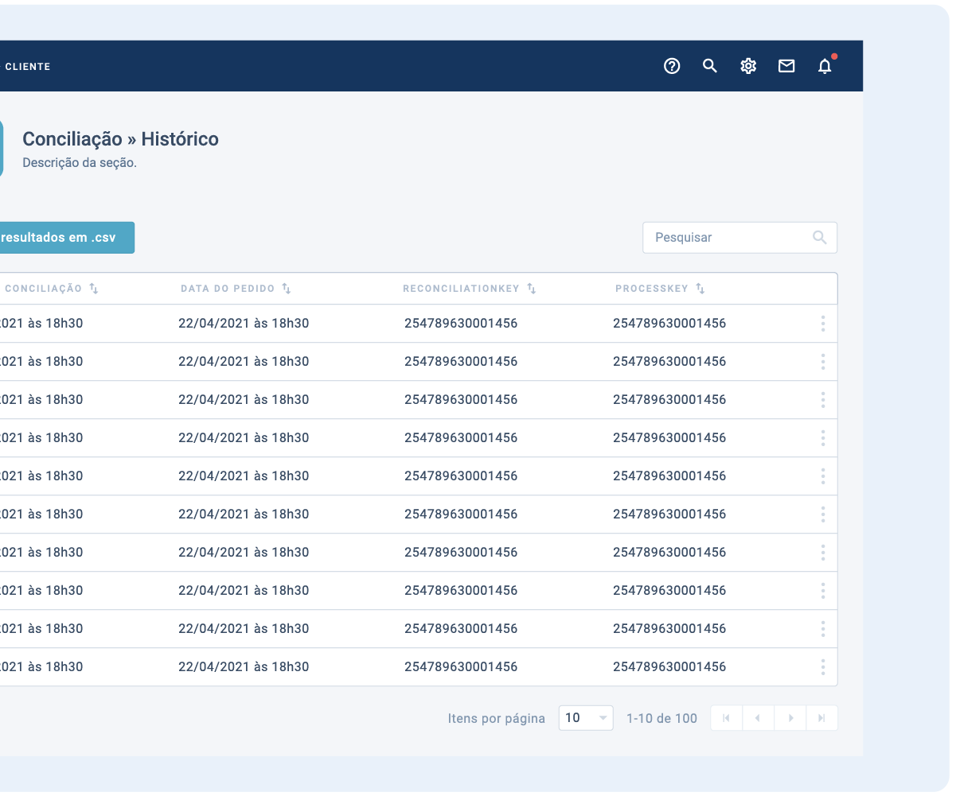Viewport: 956px width, 796px height.
Task: Click the Descrição da seção subtitle
Action: 80,162
